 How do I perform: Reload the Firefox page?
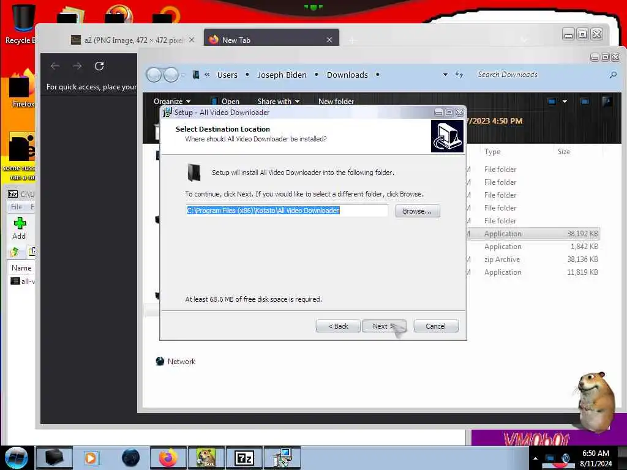coord(99,66)
